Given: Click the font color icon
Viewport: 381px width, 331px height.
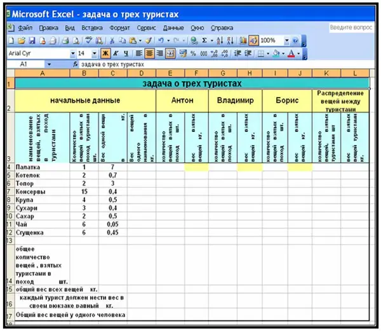Looking at the screenshot, I should [291, 53].
